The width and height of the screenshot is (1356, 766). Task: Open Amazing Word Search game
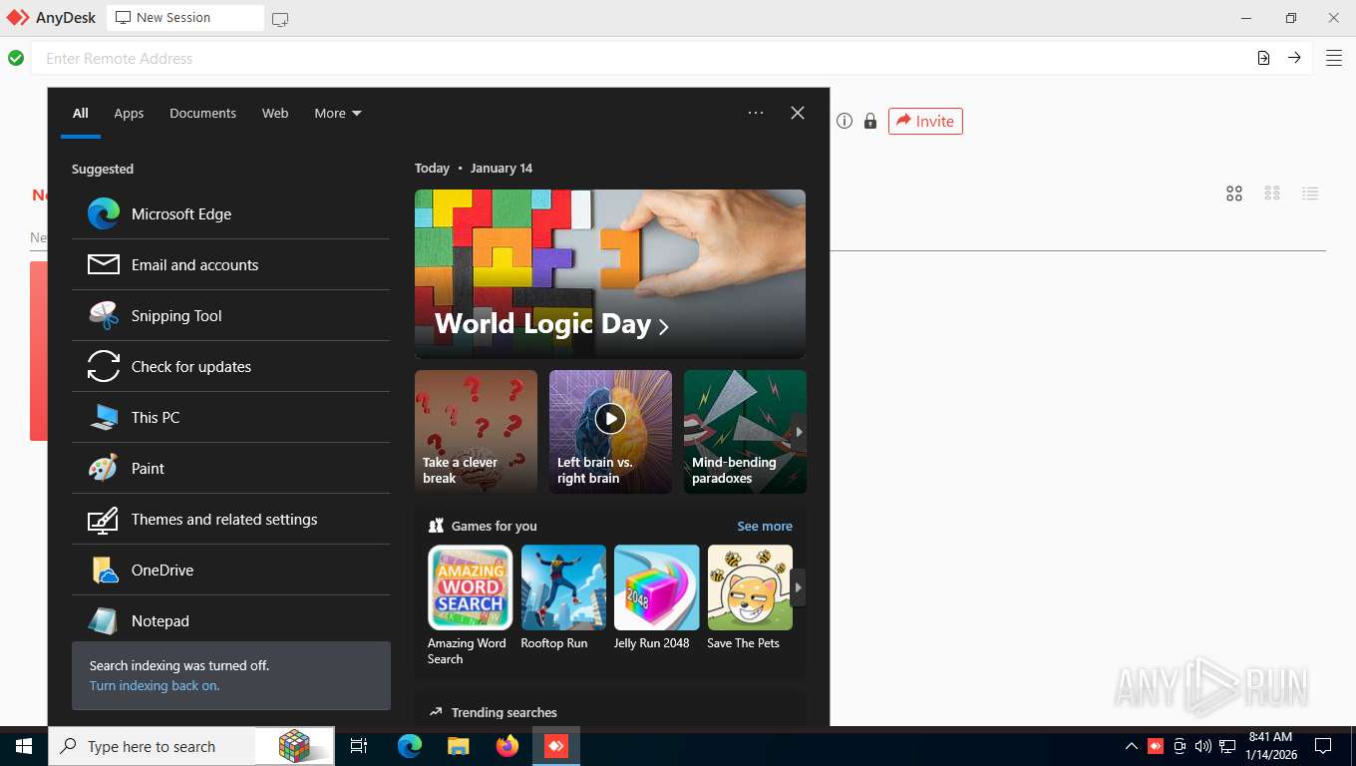coord(470,605)
